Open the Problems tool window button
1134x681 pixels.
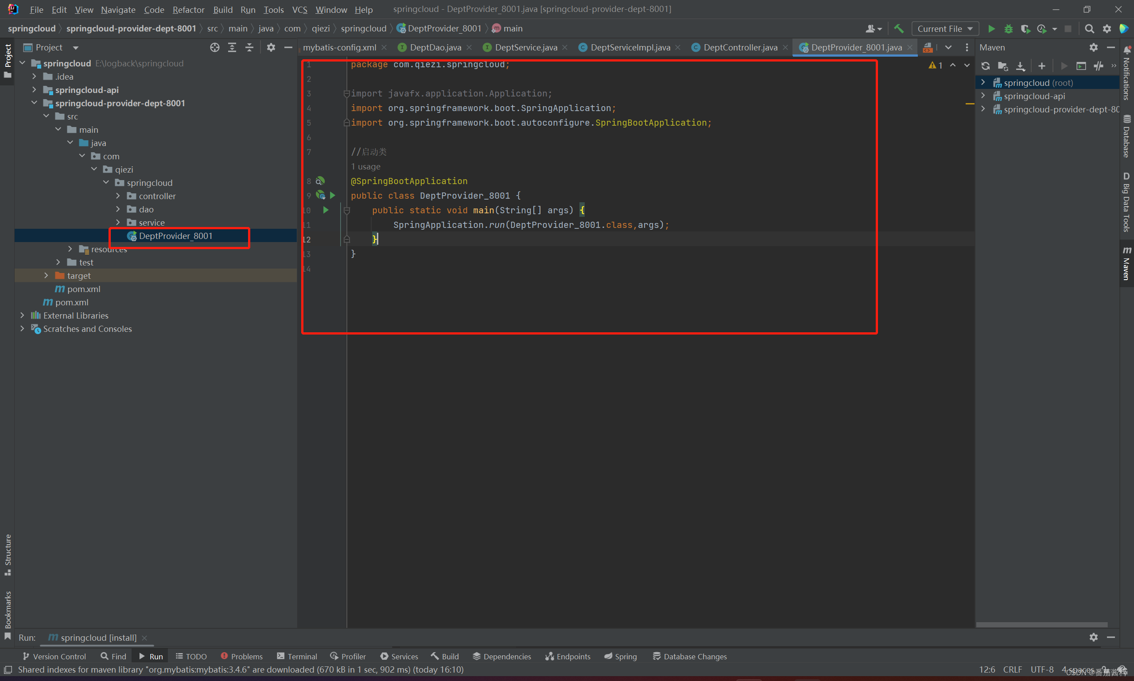(241, 656)
